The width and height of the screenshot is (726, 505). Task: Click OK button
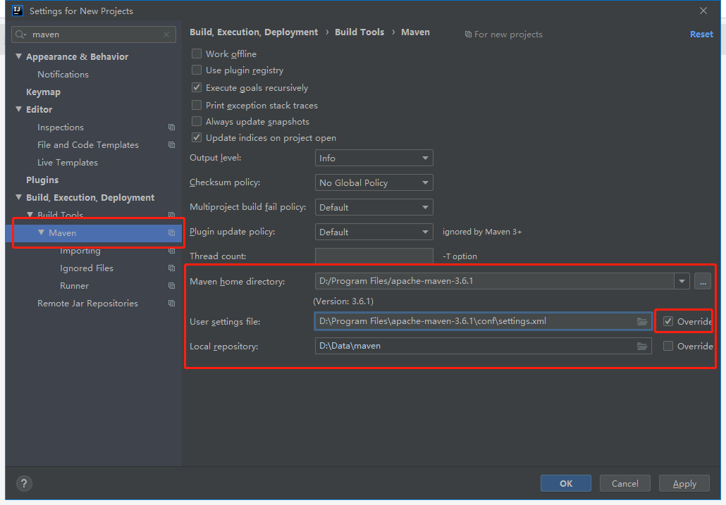tap(566, 483)
